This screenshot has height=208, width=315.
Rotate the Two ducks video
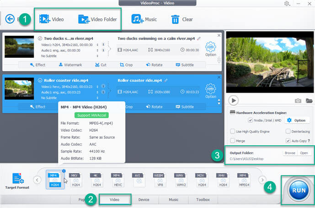click(x=154, y=65)
